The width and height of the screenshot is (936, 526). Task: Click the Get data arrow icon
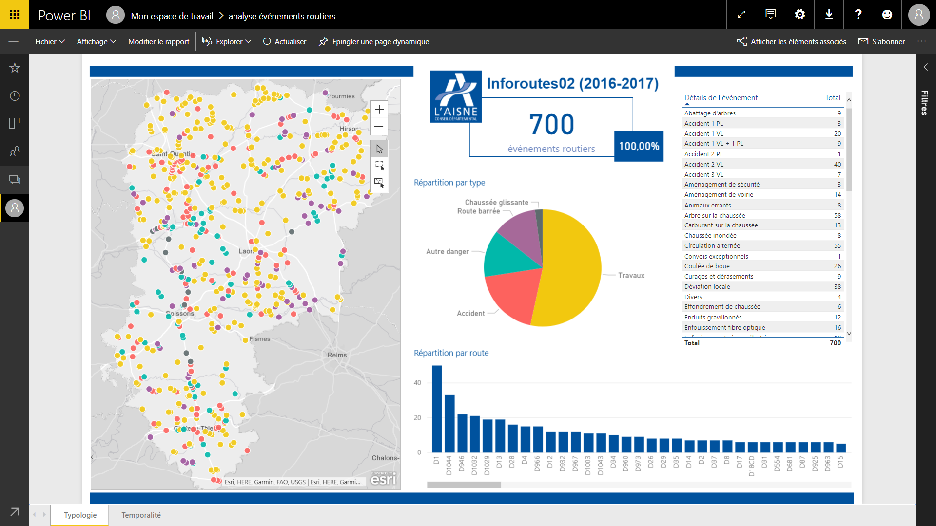click(x=15, y=512)
